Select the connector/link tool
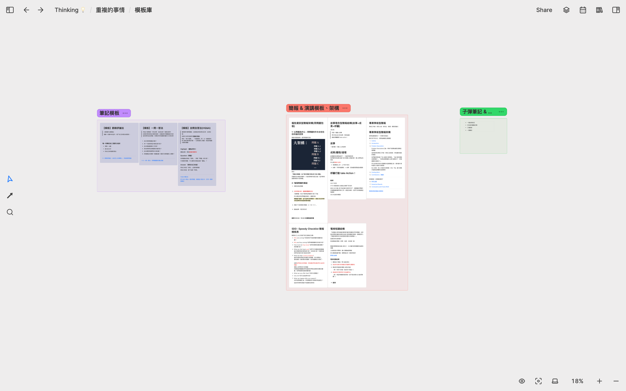 point(10,195)
